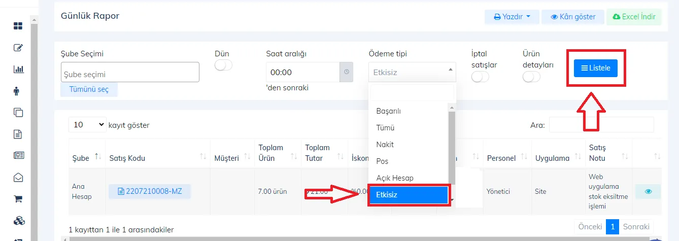Click the payment dropdown list scrollbar
679x241 pixels.
pyautogui.click(x=452, y=148)
